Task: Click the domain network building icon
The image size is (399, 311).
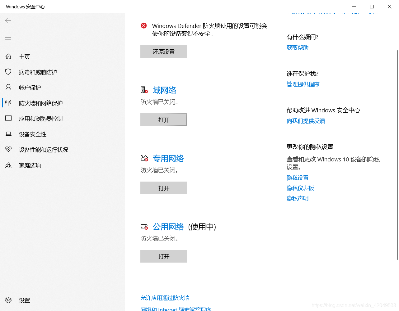Action: (x=144, y=90)
